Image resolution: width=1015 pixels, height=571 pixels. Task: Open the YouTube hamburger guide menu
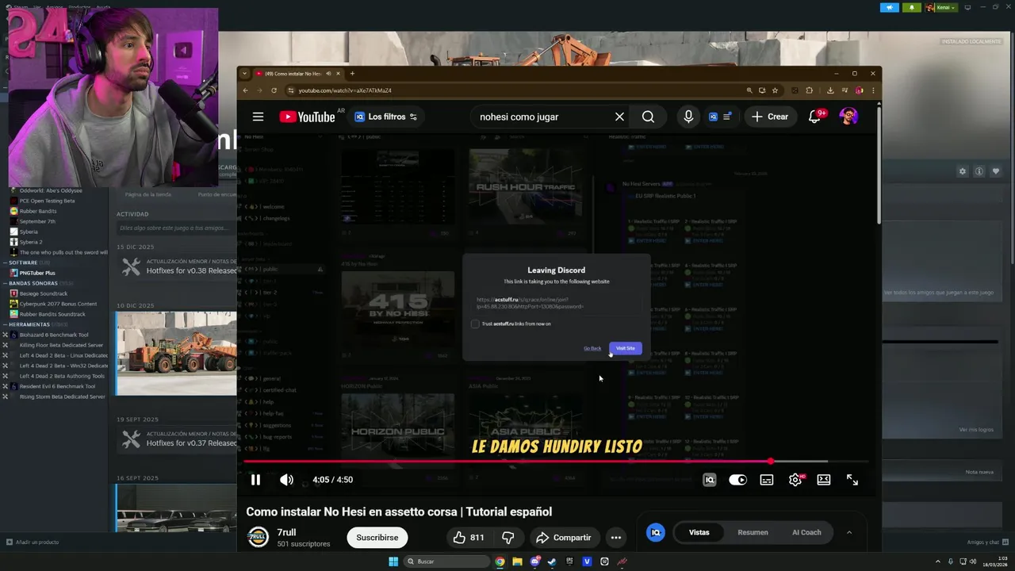258,117
